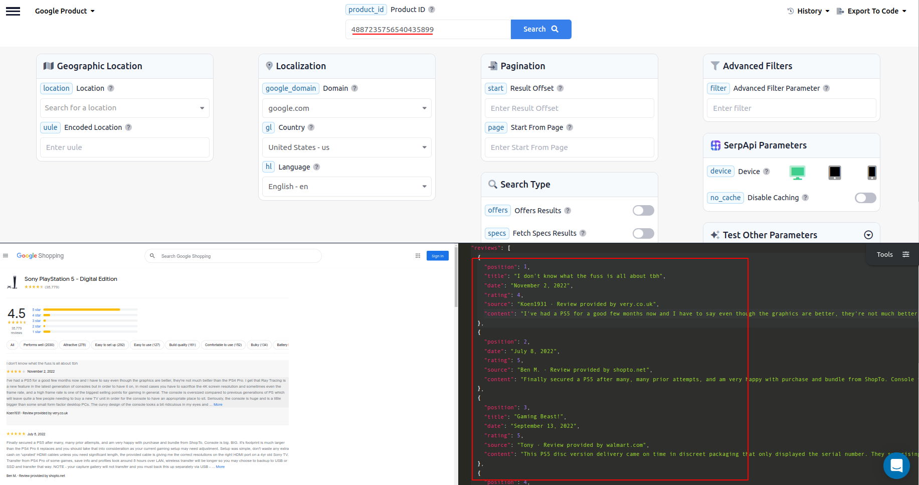Click the magnifier in Google Shopping search bar
Screen dimensions: 919x485
click(152, 256)
